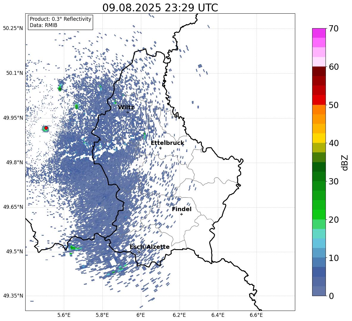Click the cross marker below Ettelbruck
The width and height of the screenshot is (352, 321).
coord(160,148)
